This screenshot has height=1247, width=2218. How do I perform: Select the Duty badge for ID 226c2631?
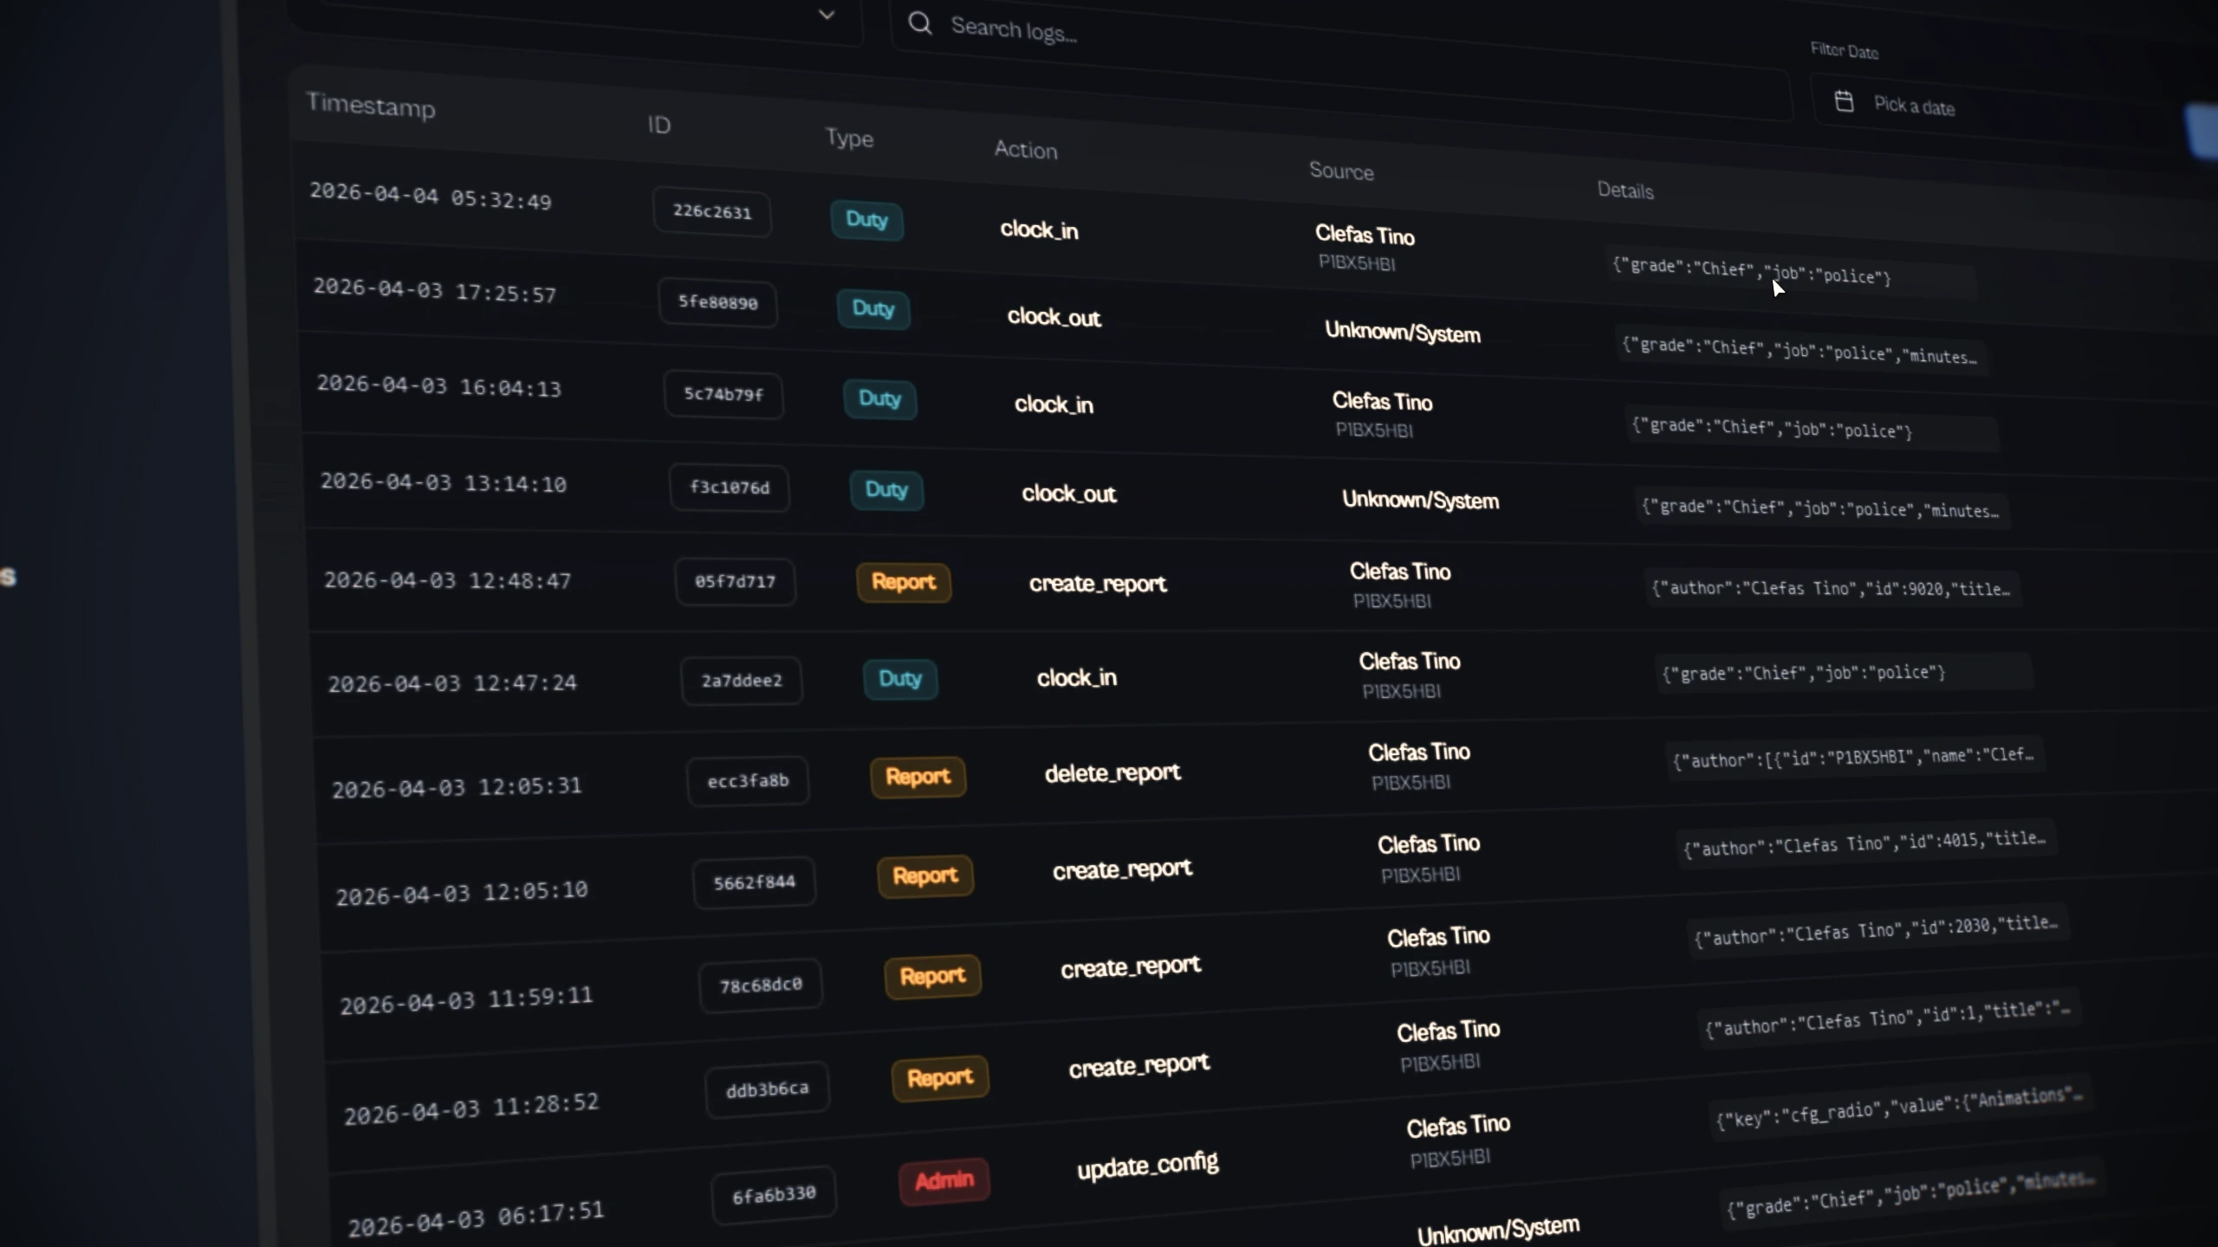pyautogui.click(x=866, y=220)
